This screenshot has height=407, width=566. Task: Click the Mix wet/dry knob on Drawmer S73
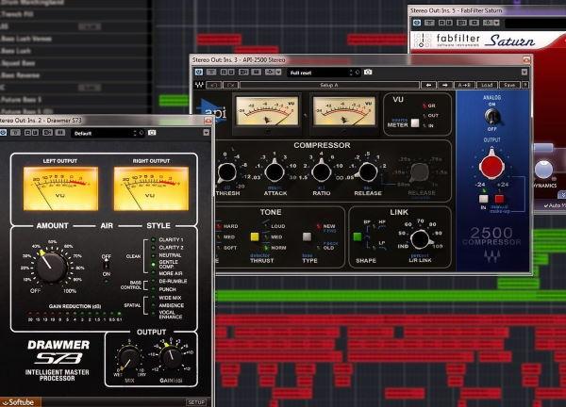coord(128,358)
